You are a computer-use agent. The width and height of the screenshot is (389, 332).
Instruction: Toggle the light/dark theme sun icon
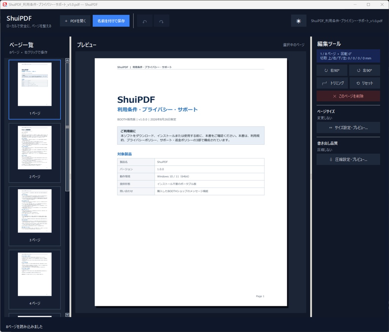point(299,21)
